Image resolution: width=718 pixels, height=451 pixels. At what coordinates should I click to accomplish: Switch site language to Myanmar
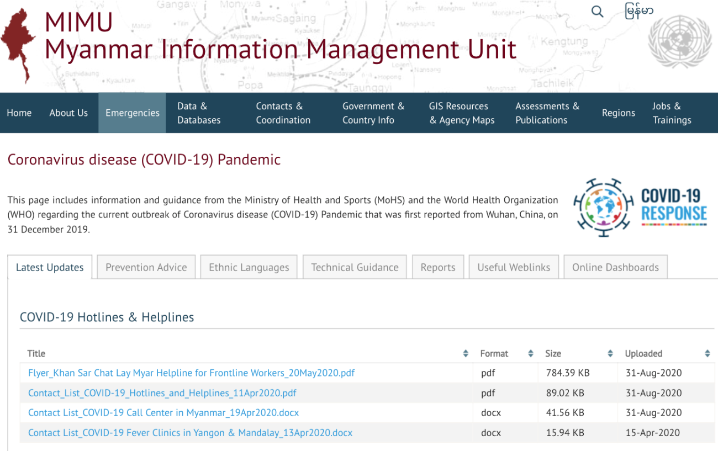point(639,11)
